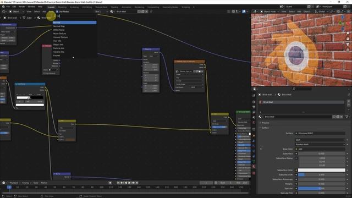
Task: Expand the Preview panel
Action: point(265,123)
